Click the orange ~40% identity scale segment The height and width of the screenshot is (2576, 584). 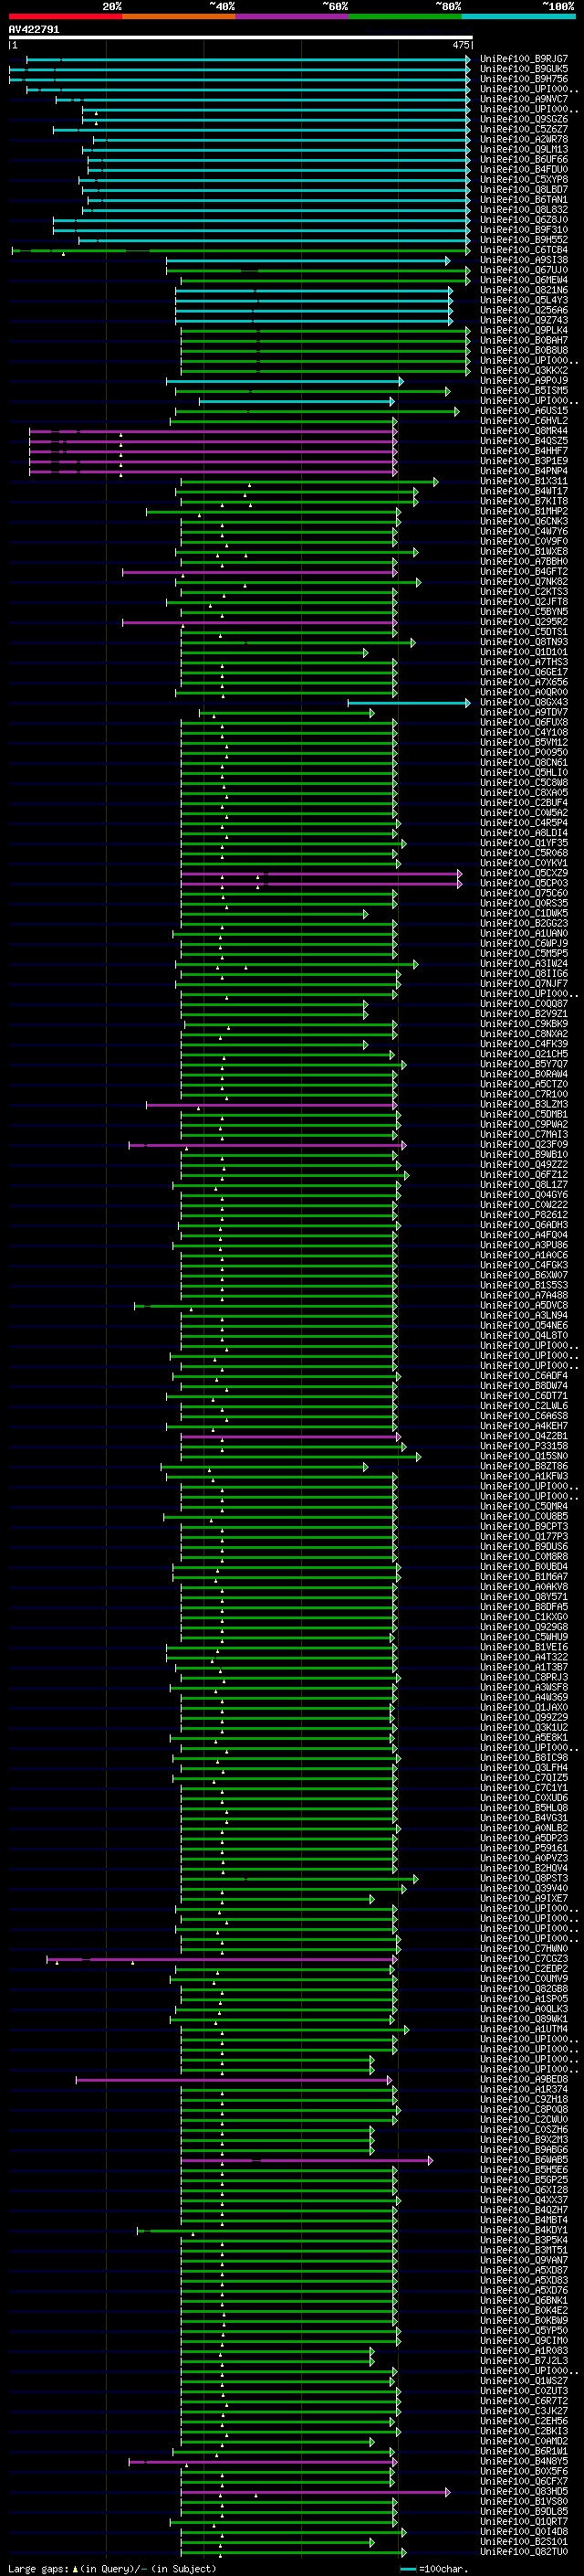(180, 16)
